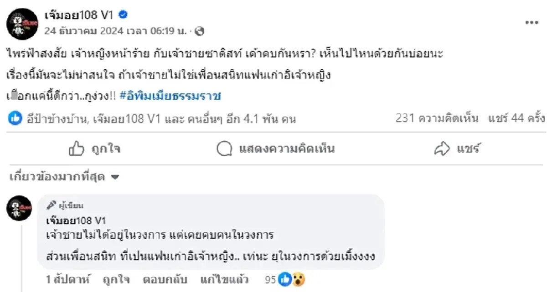Click the blue like reaction icon under the post
This screenshot has height=292, width=547.
coord(15,119)
